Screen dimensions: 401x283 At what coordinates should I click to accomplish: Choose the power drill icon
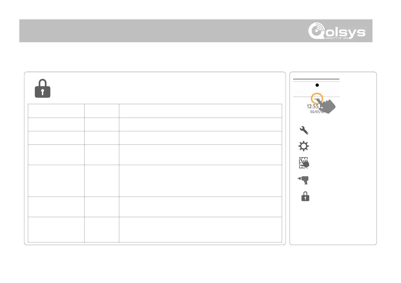coord(304,180)
